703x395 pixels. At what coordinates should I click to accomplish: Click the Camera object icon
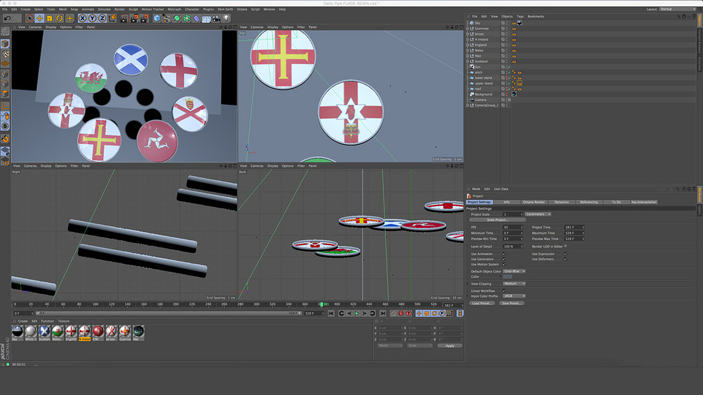pos(216,18)
